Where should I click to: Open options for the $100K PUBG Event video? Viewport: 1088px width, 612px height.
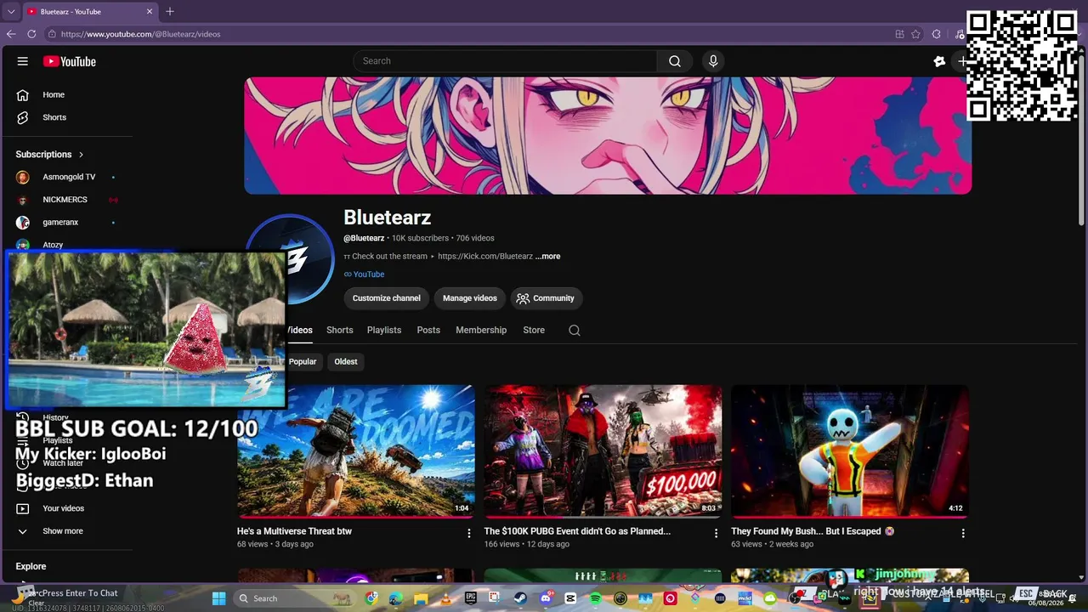[716, 533]
